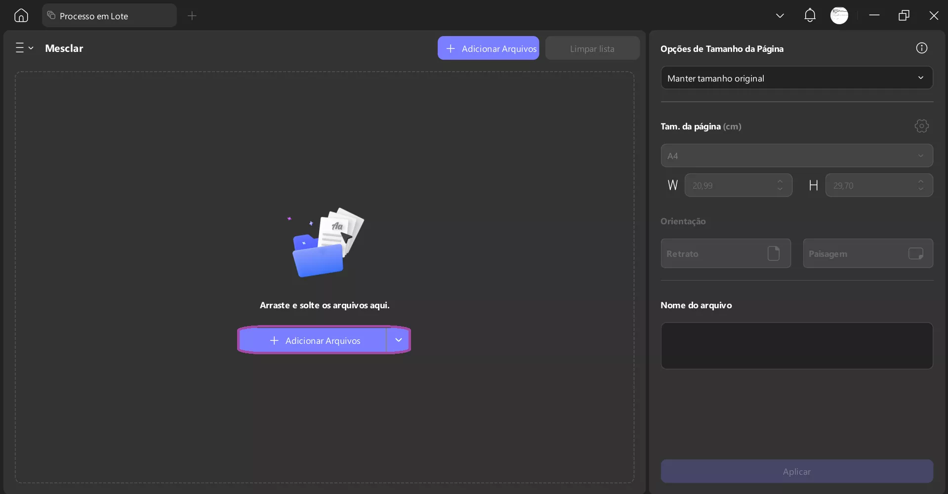Switch to the 'Processo em Lote' tab
The height and width of the screenshot is (494, 948).
click(109, 15)
